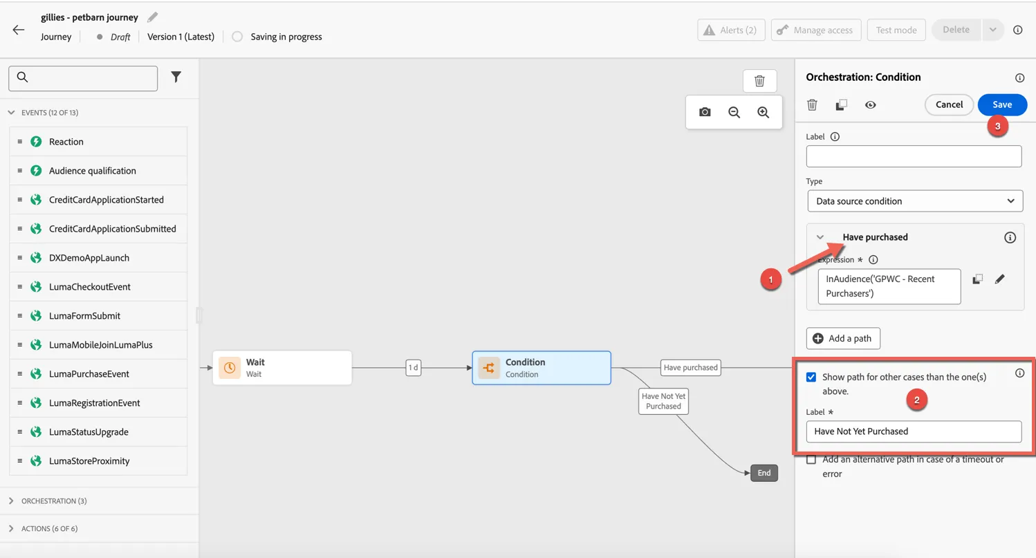Click the Test mode button
This screenshot has width=1036, height=558.
896,30
